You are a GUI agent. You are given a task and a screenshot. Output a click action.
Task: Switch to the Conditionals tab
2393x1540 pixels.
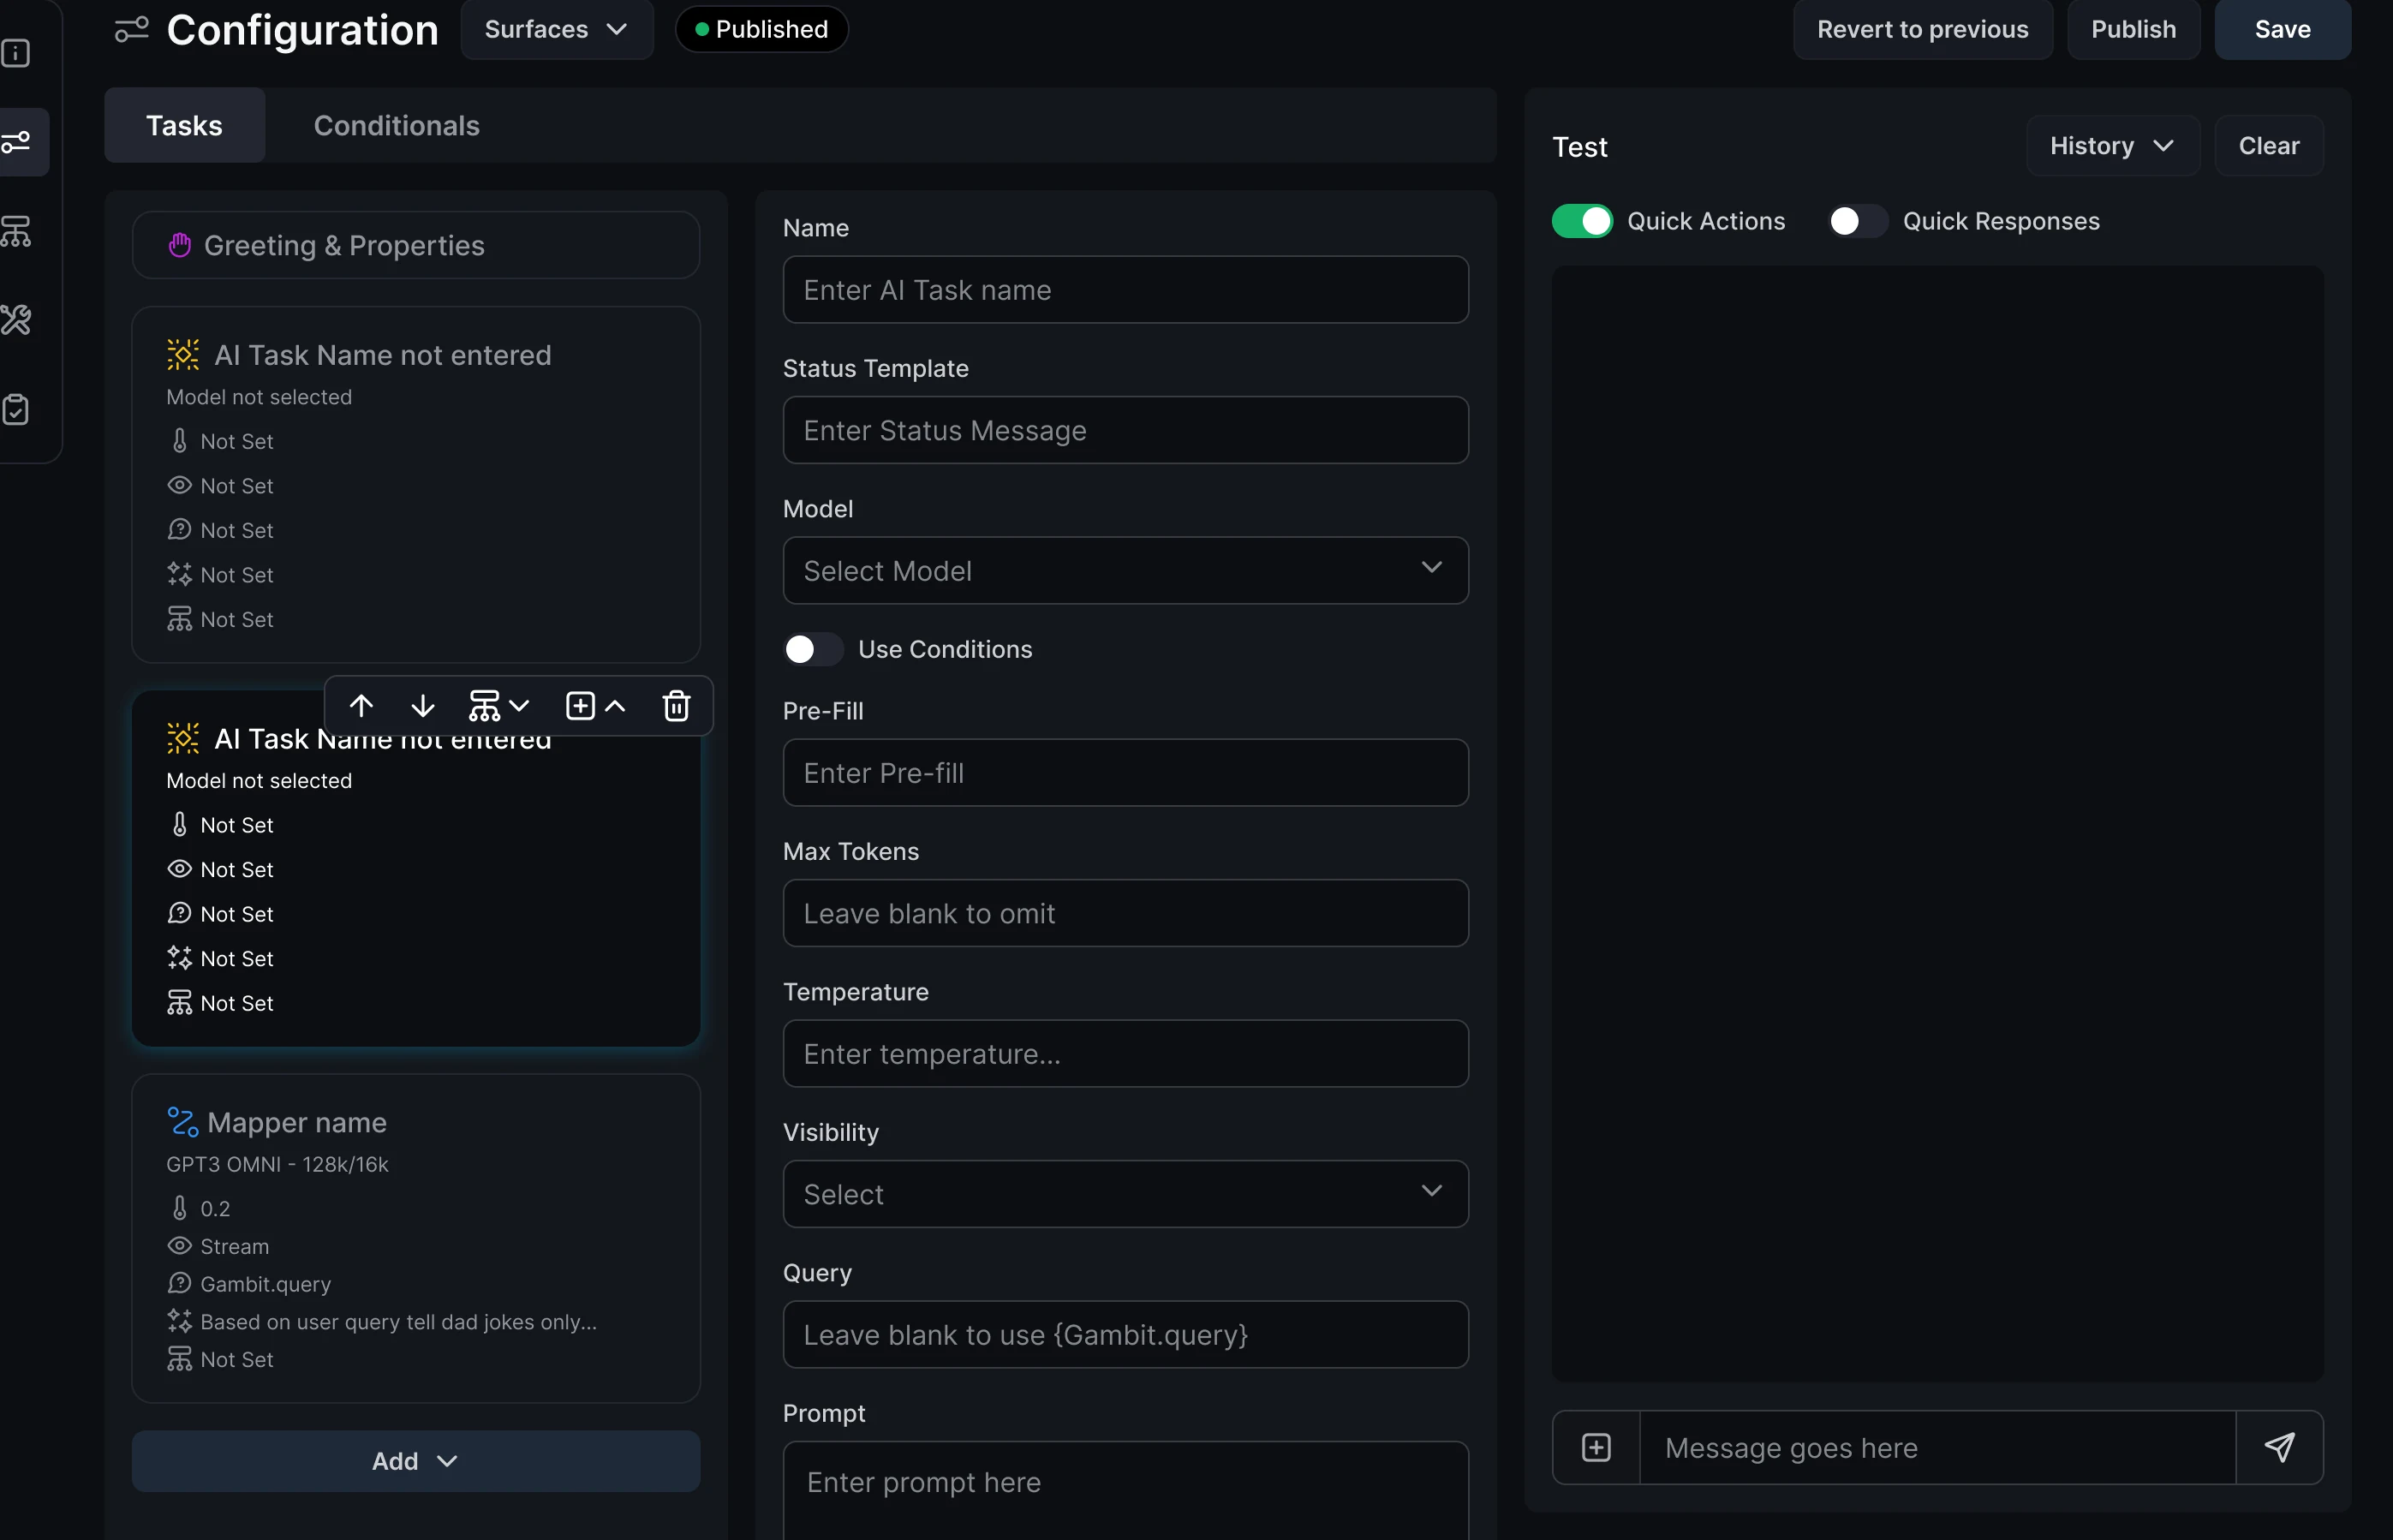click(396, 125)
